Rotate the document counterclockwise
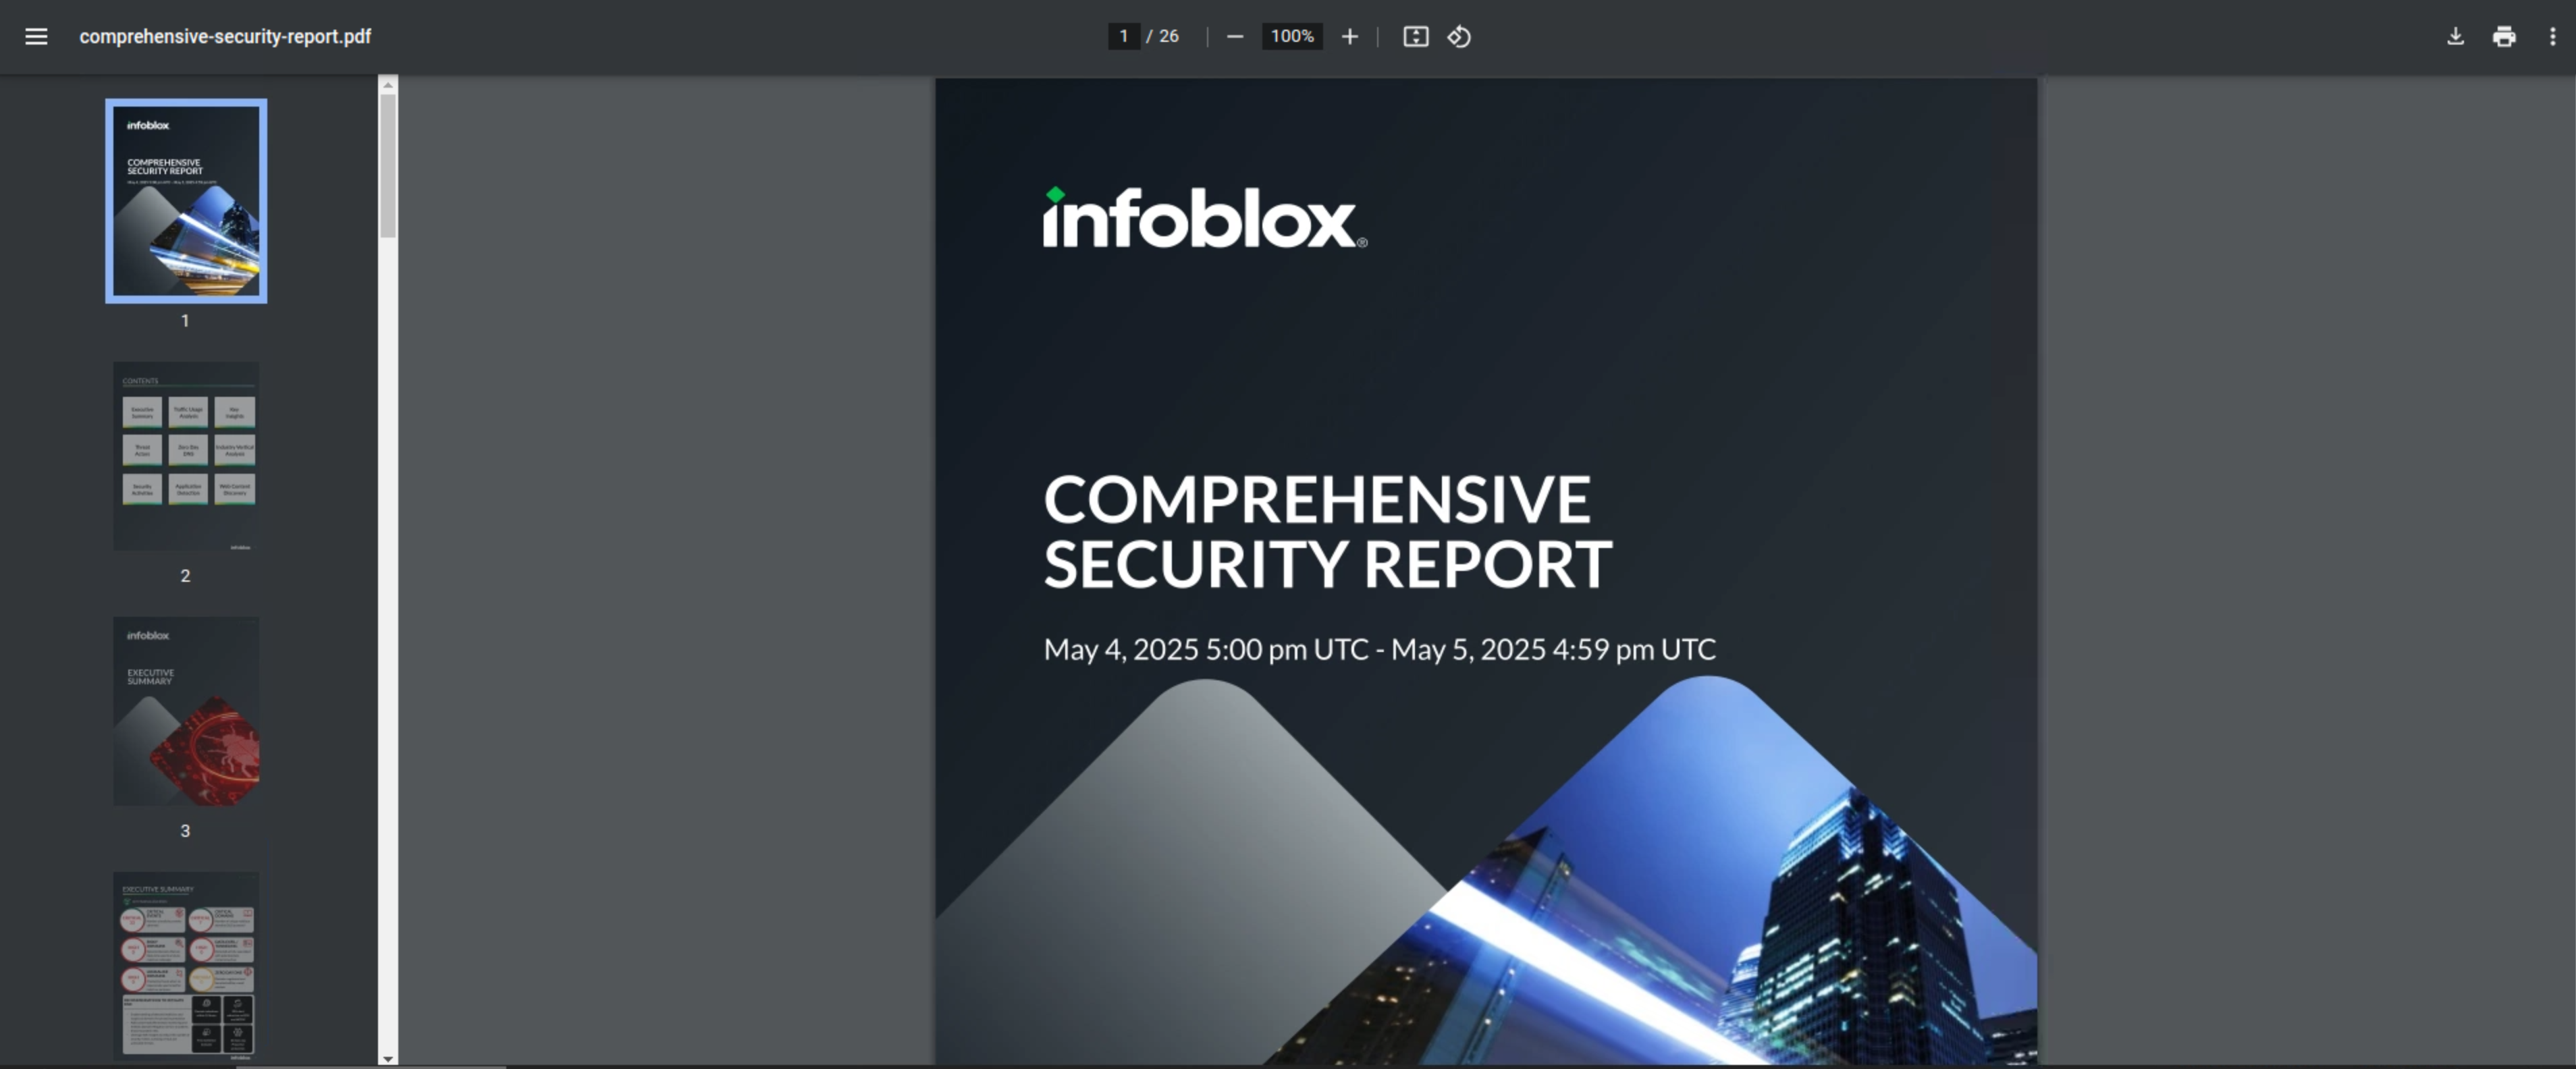 pyautogui.click(x=1459, y=37)
